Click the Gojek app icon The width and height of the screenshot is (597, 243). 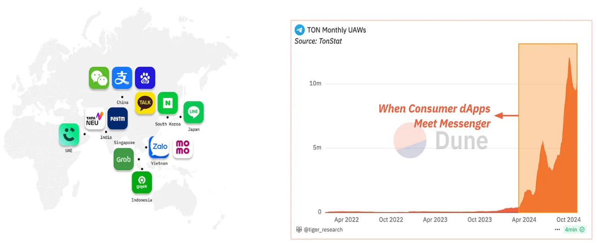pyautogui.click(x=141, y=182)
